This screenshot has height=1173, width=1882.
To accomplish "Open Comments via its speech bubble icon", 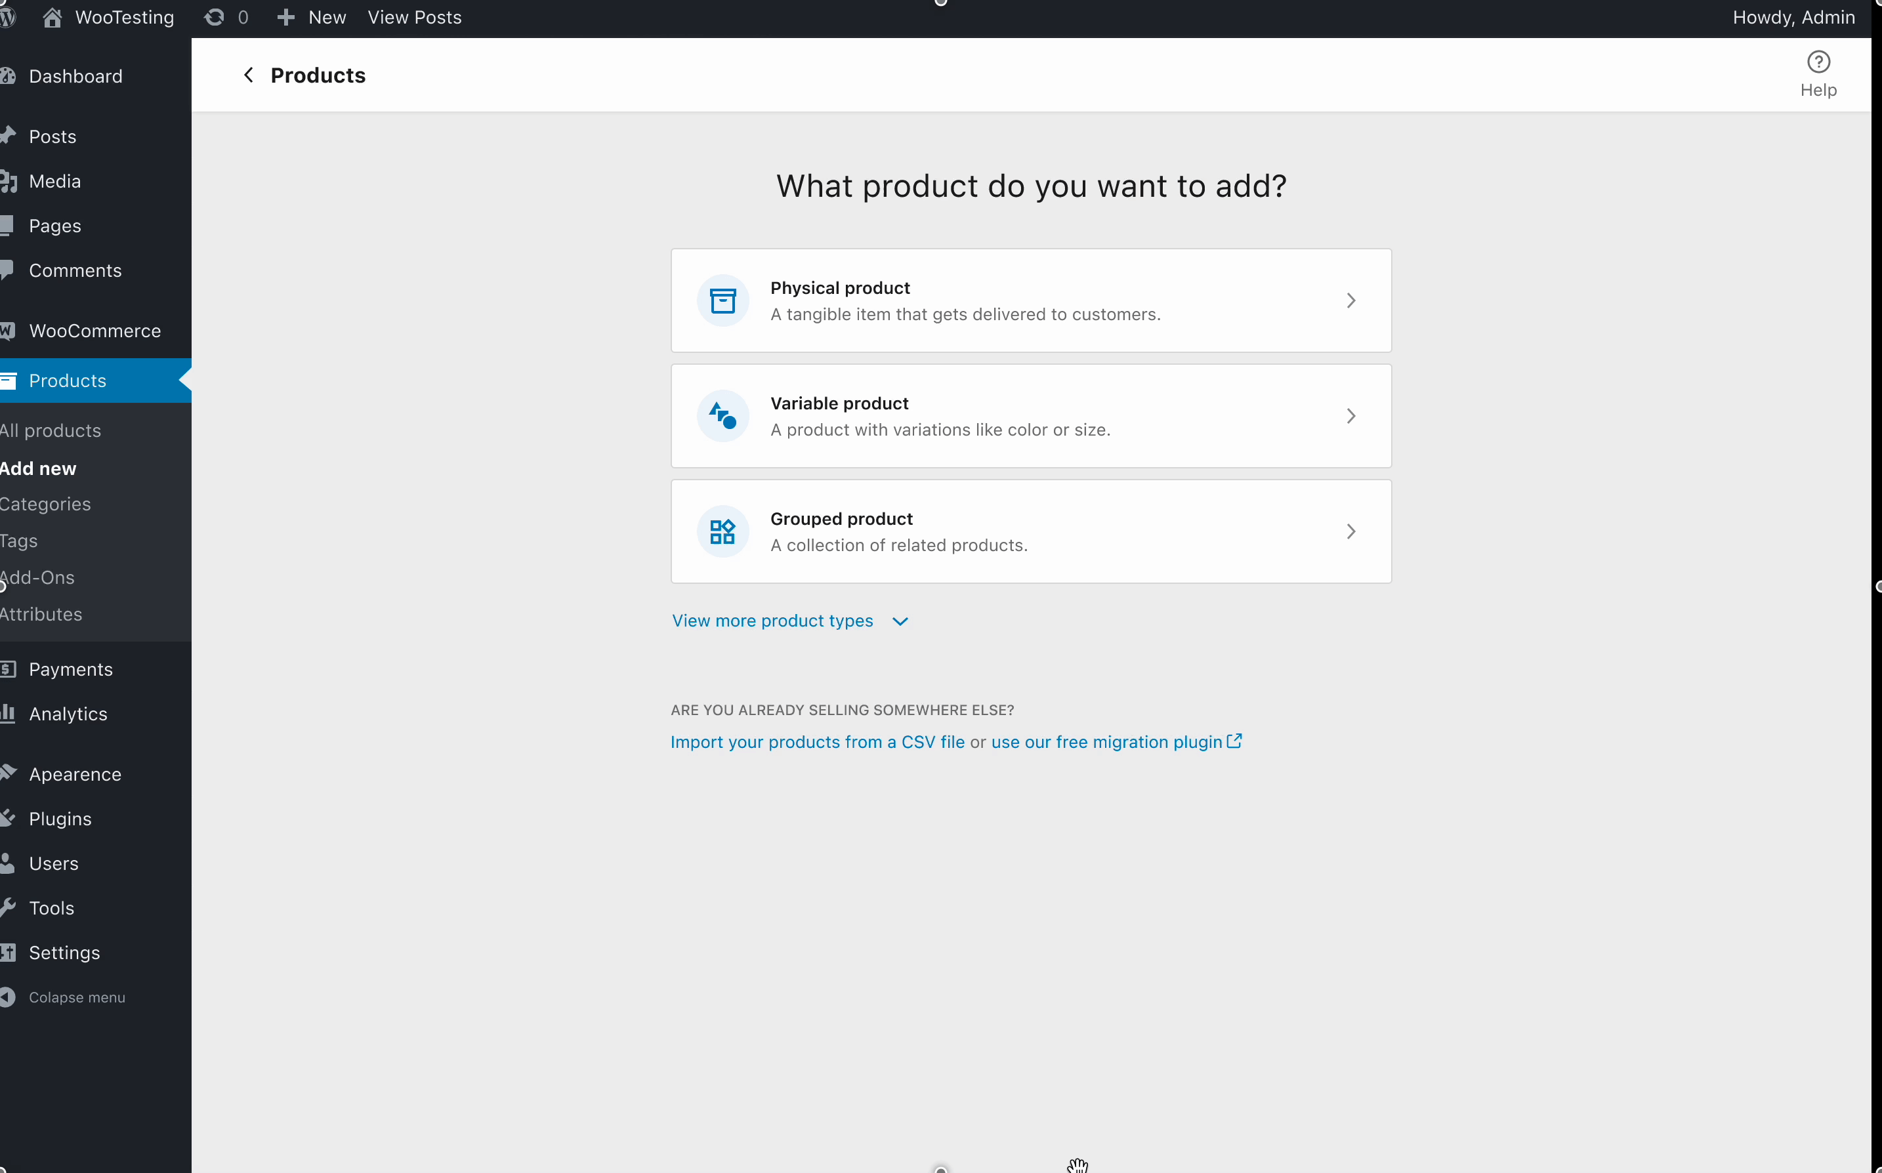I will coord(6,270).
